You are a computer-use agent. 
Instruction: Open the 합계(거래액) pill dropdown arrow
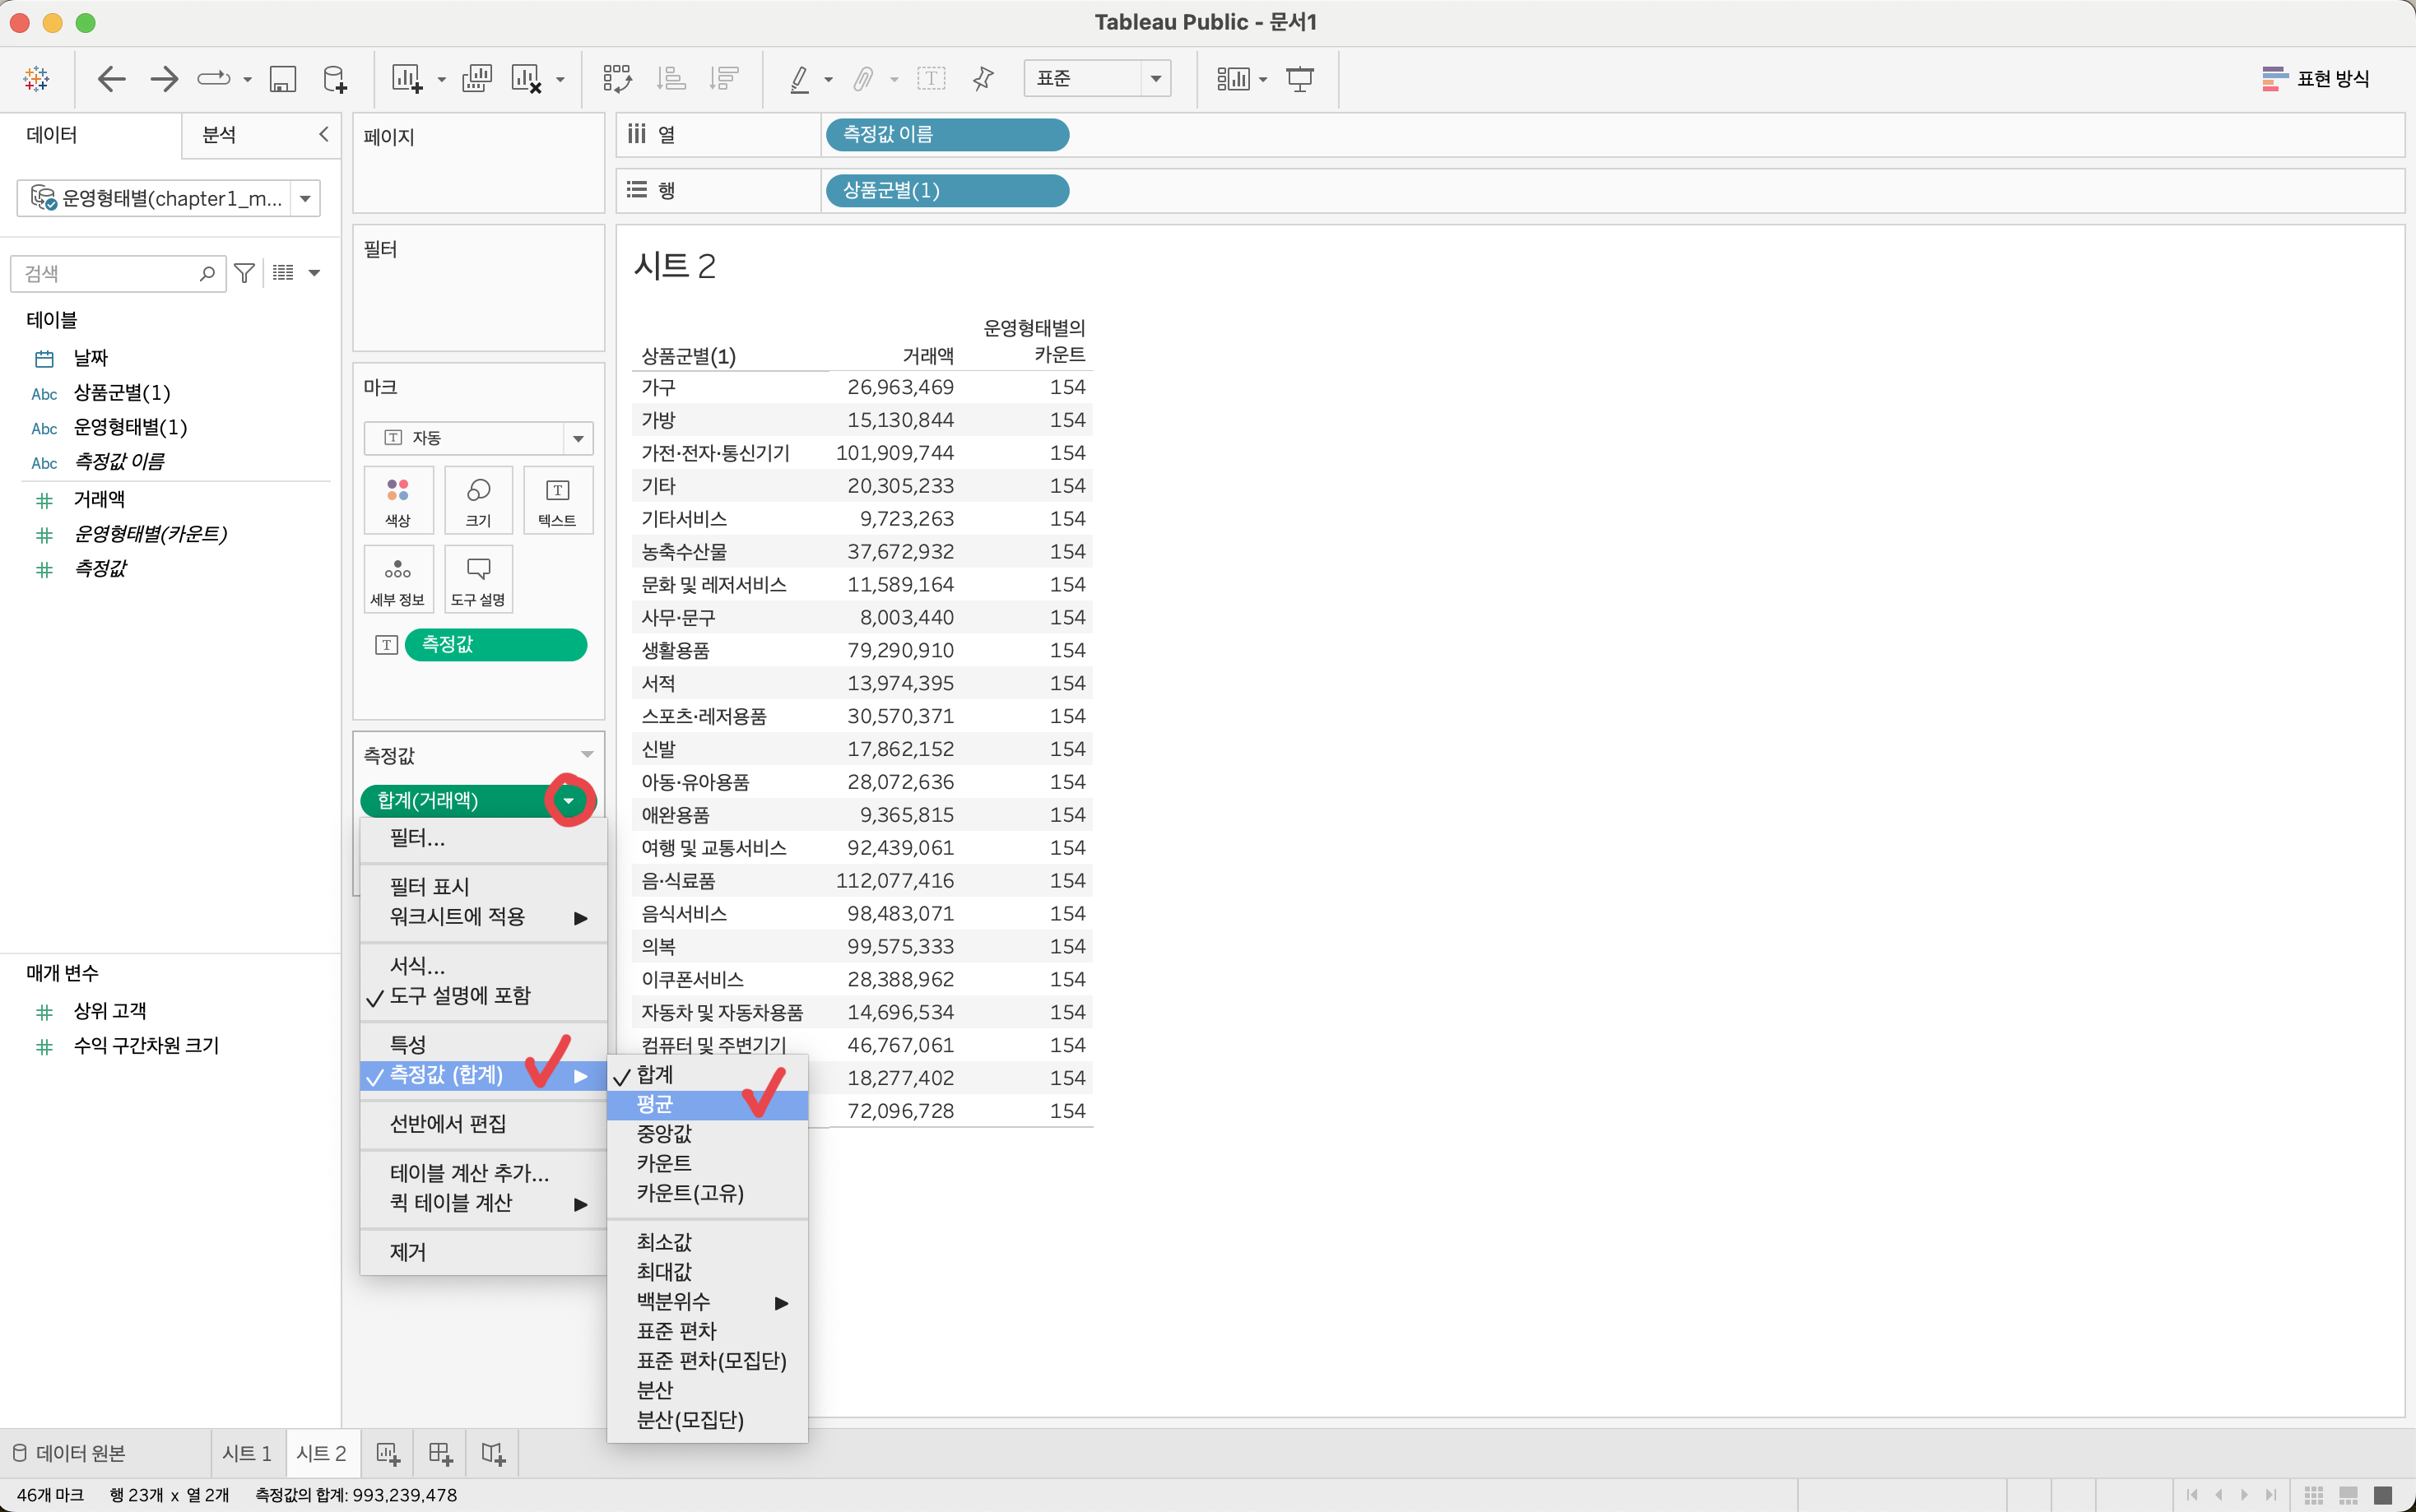[x=568, y=801]
